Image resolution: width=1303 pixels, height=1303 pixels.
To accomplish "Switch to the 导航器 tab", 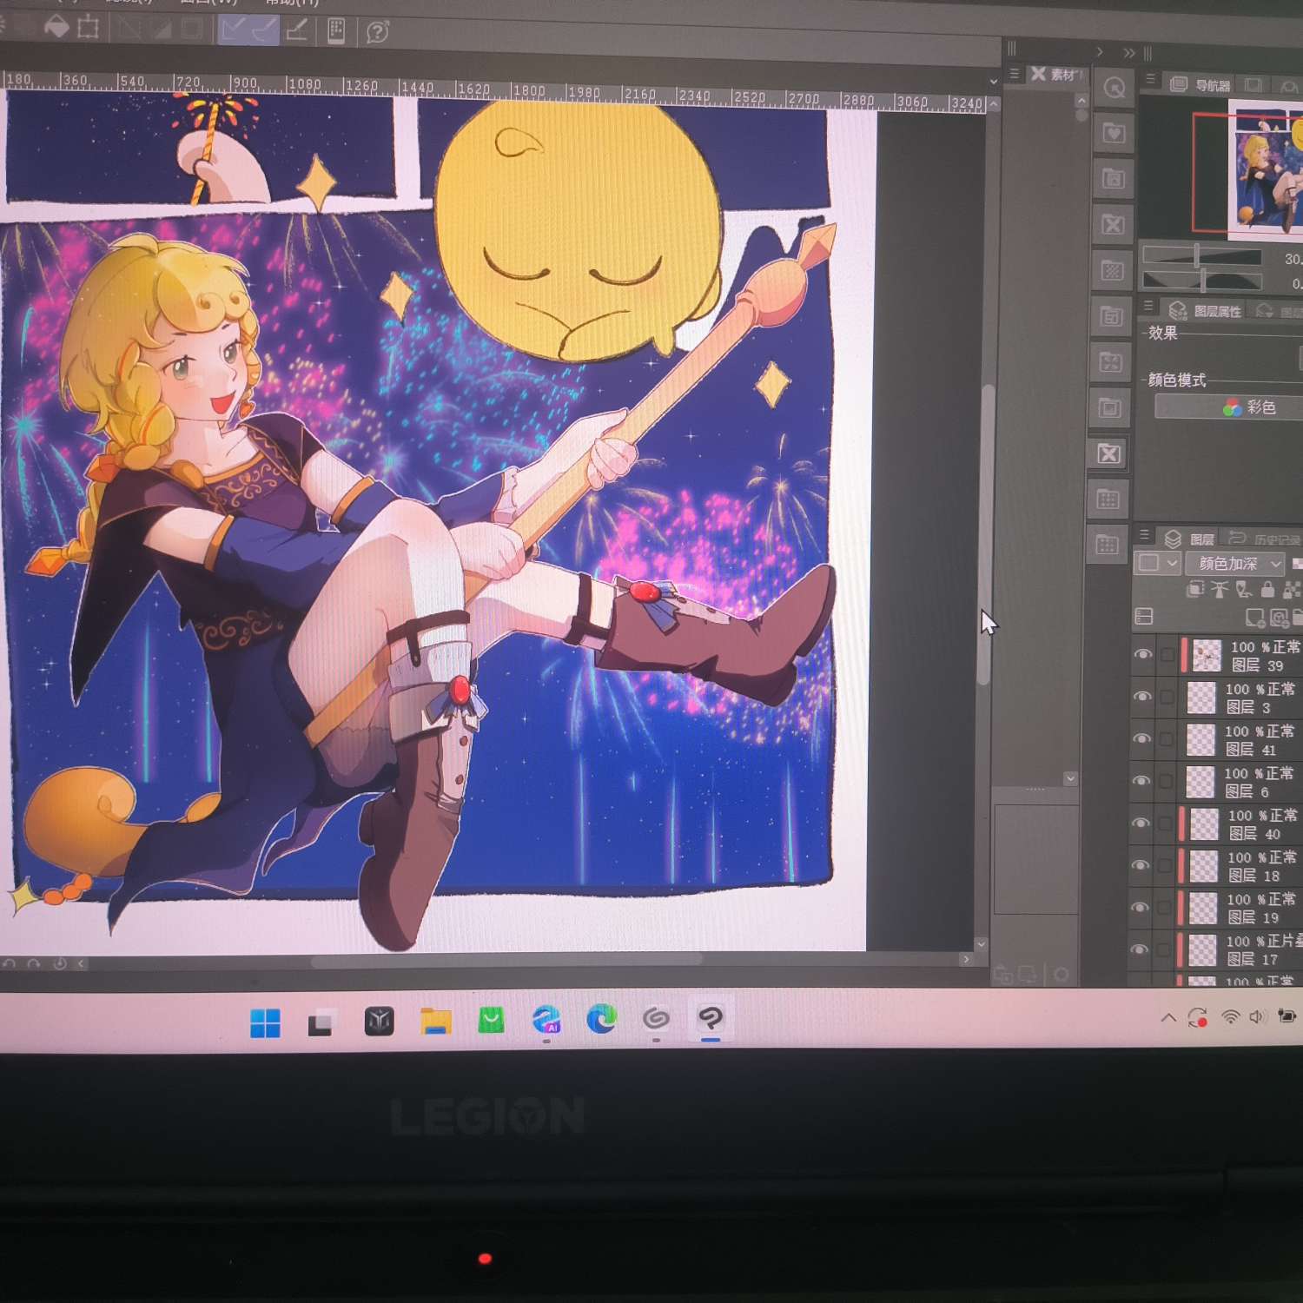I will 1200,85.
